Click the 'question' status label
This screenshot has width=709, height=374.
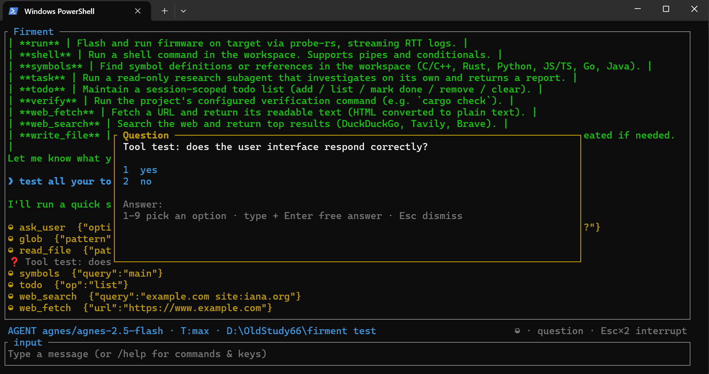tap(560, 331)
